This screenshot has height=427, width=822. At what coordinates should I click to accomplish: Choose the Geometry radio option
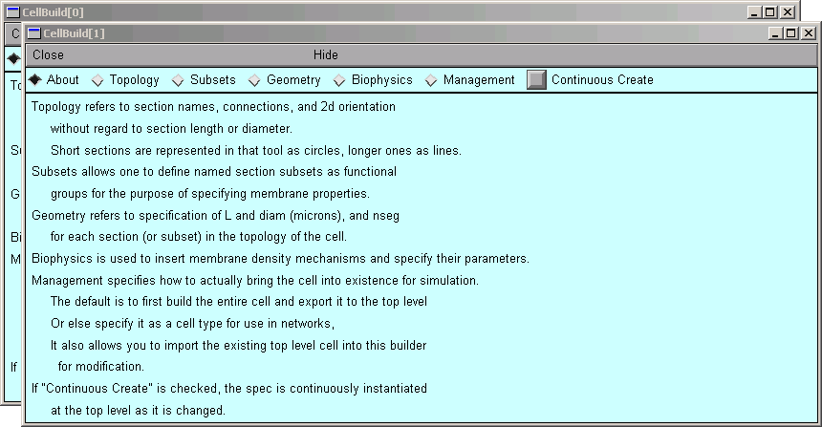pos(255,80)
